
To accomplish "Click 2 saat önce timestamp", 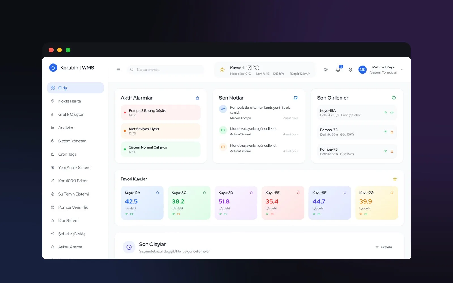I will click(290, 118).
